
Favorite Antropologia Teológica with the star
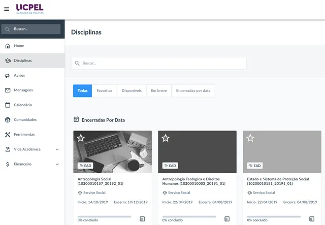tap(166, 138)
